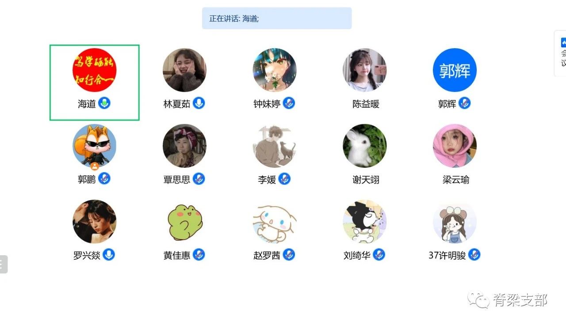This screenshot has height=314, width=566.
Task: Click the blue 郭辉 text avatar
Action: 455,70
